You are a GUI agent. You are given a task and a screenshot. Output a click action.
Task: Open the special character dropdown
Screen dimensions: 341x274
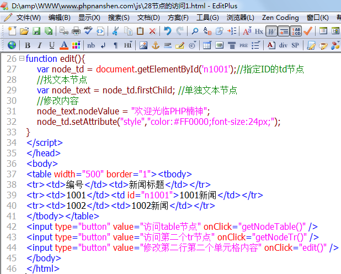(192, 45)
